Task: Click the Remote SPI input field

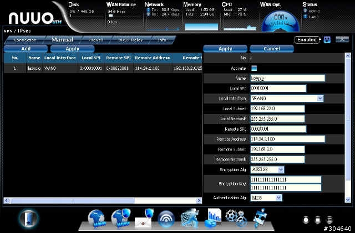Action: (x=278, y=129)
